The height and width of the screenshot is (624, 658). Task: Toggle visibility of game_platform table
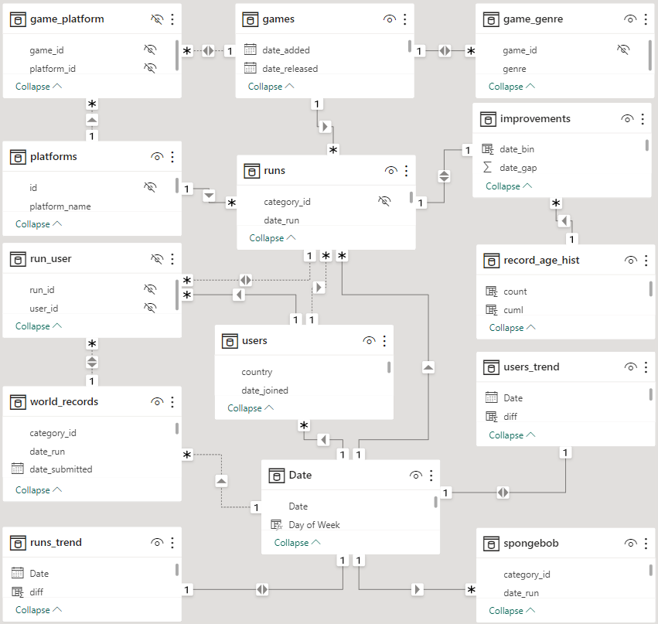coord(157,19)
